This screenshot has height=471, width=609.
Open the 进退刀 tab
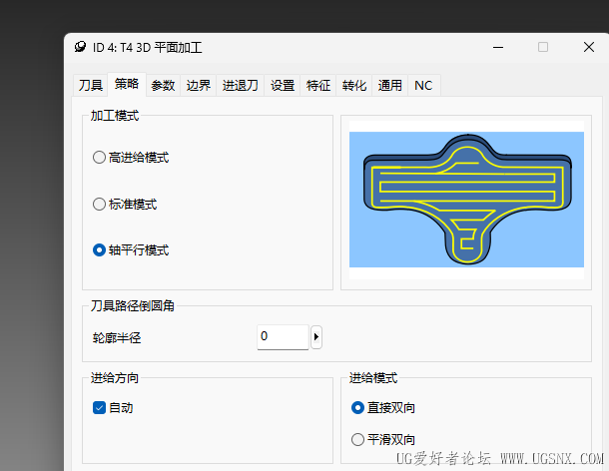tap(240, 85)
